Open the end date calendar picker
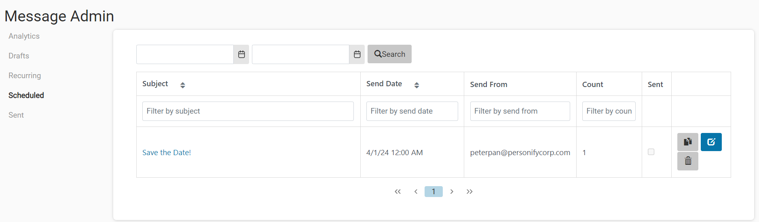 click(x=357, y=54)
